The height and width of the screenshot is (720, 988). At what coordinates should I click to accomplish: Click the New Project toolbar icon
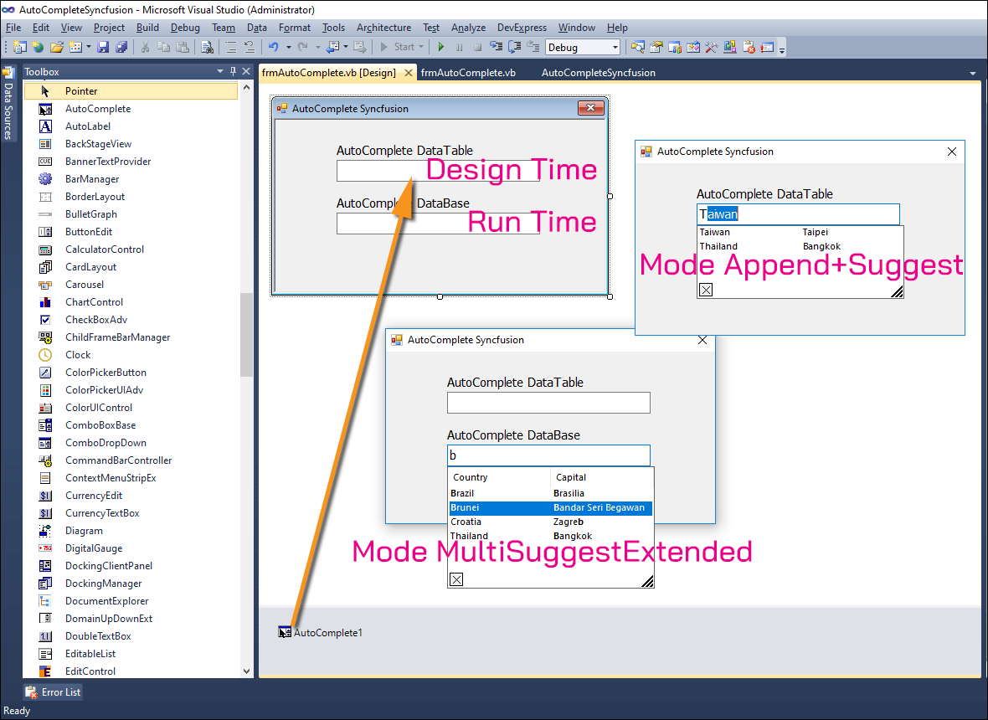pos(19,47)
